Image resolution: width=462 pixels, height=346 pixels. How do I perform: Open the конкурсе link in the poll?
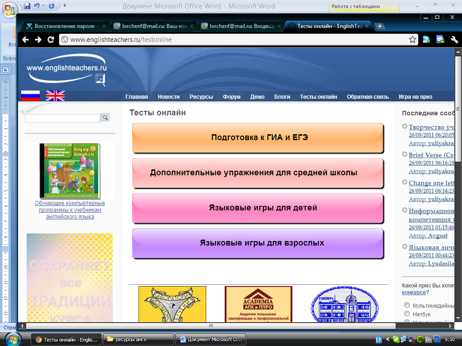coord(414,292)
